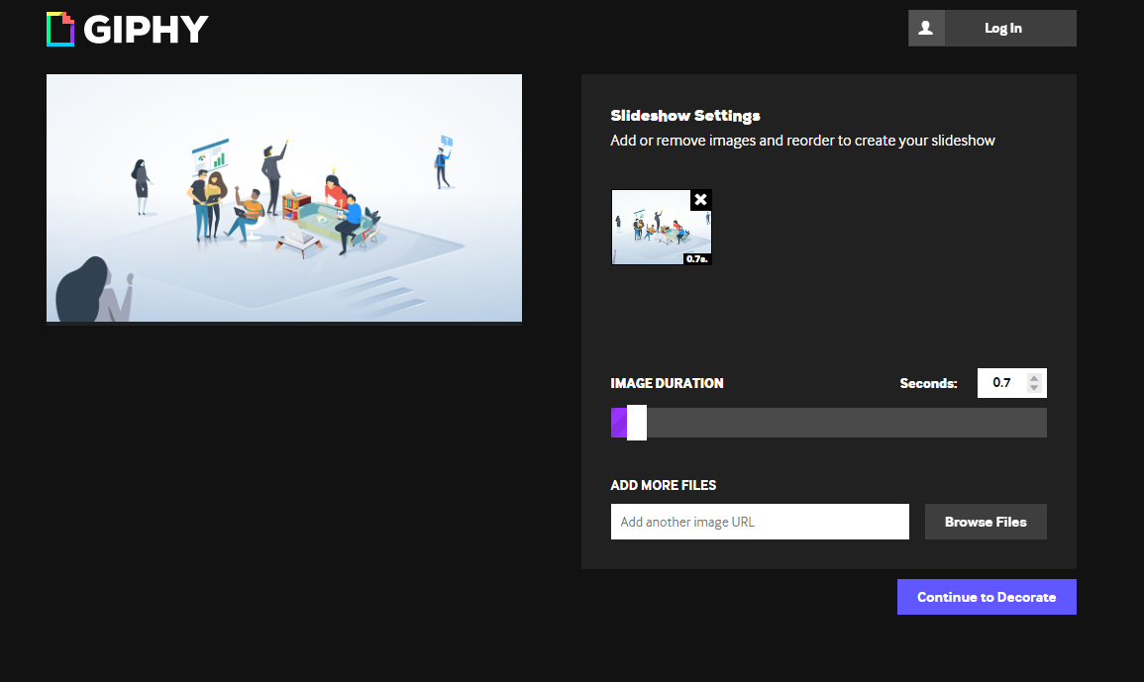
Task: Click the Slideshow Settings heading
Action: pos(685,116)
